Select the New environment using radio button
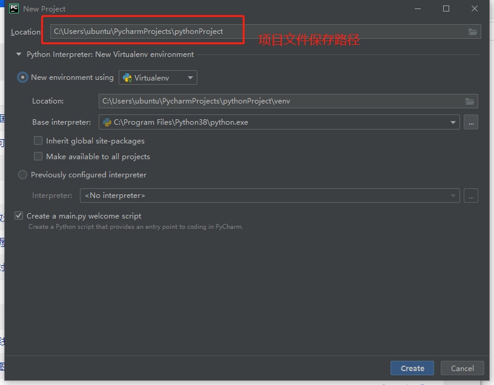This screenshot has width=494, height=385. [22, 77]
